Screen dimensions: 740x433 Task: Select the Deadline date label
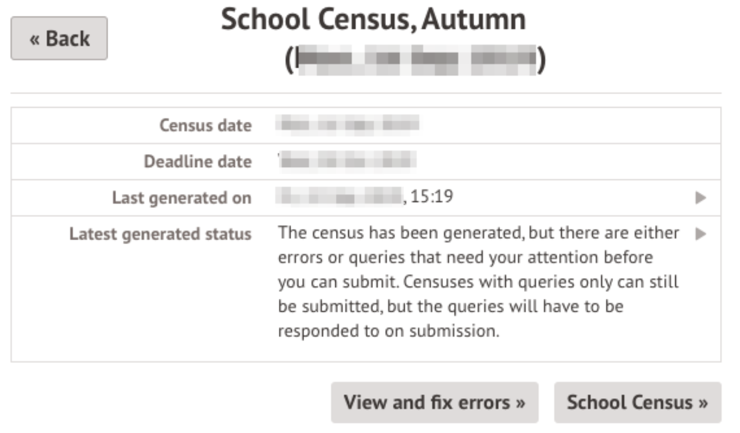tap(198, 162)
